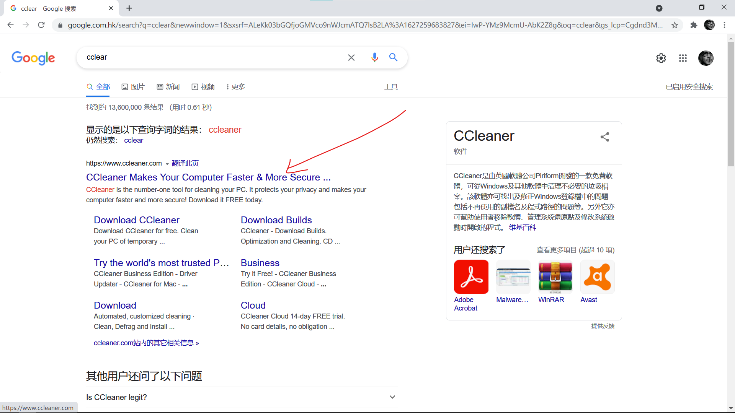The height and width of the screenshot is (413, 735).
Task: Open the Google account avatar
Action: 706,58
